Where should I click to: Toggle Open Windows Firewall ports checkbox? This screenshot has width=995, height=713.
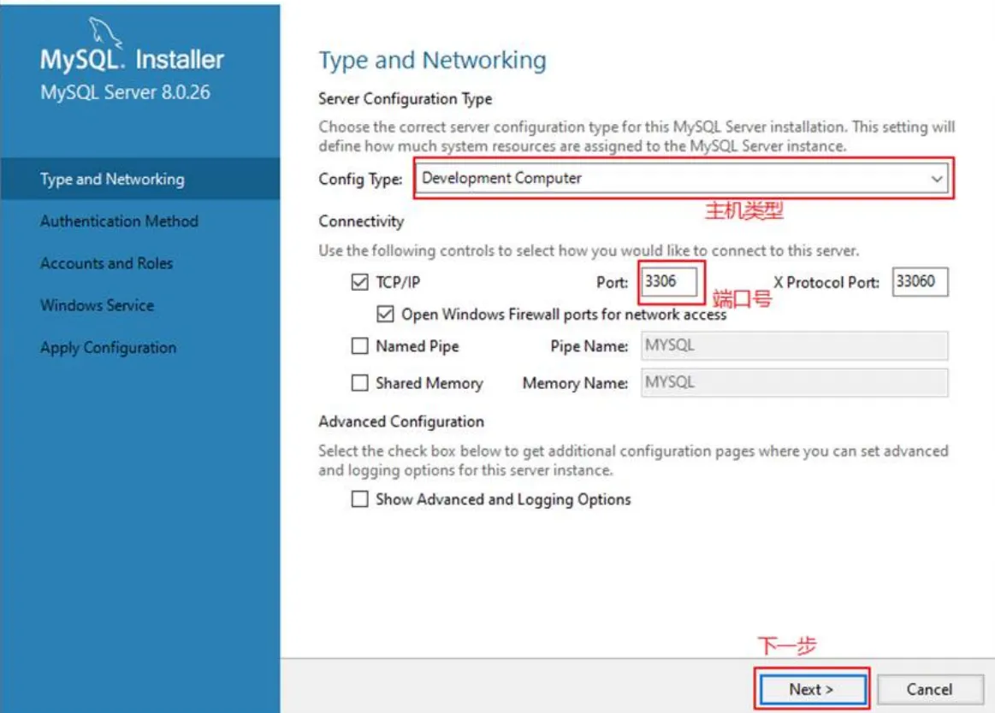[x=385, y=314]
